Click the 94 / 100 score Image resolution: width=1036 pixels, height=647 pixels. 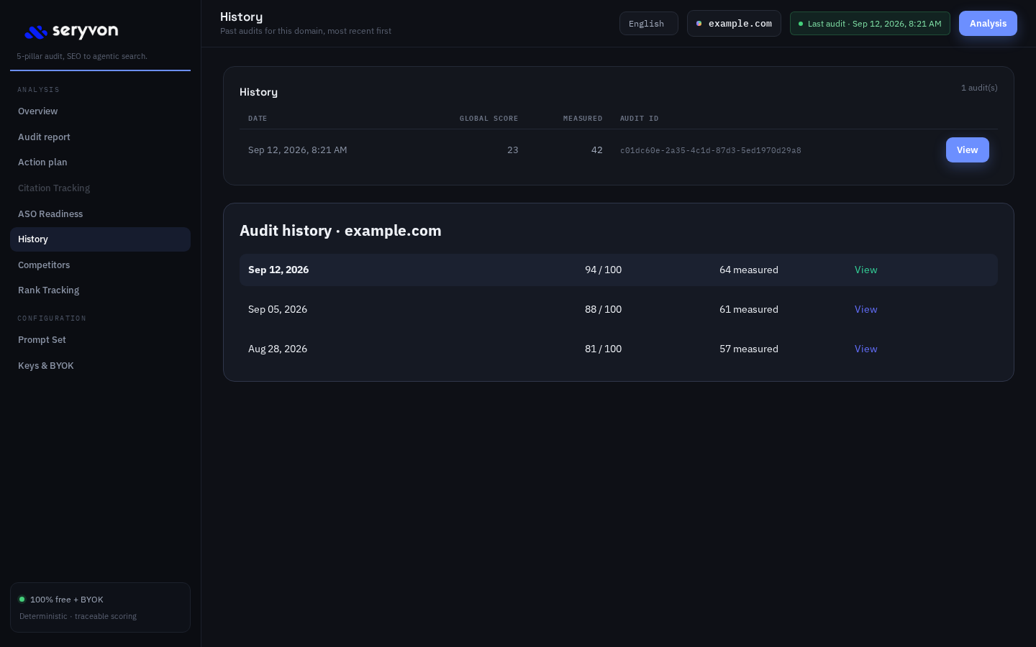pos(604,270)
